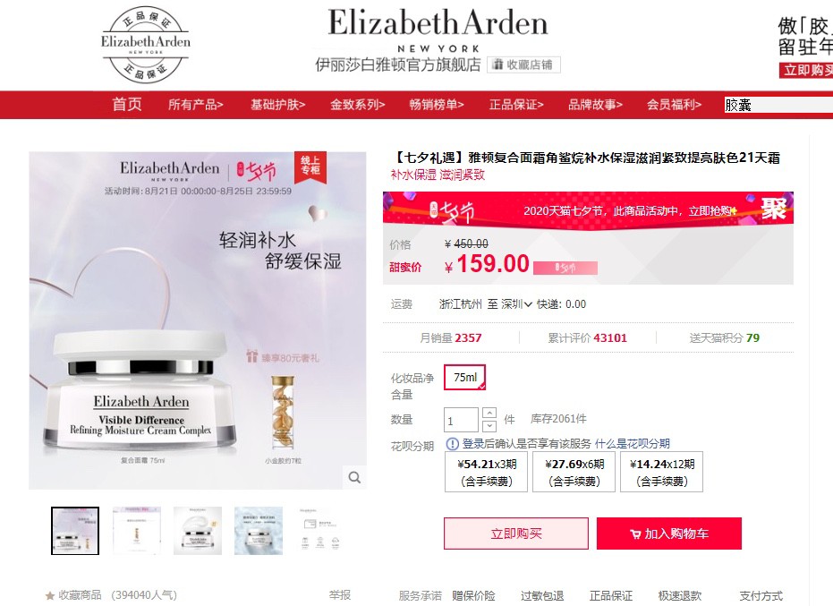Click the 立即购买 button
Screen dimensions: 833x606
pos(516,533)
